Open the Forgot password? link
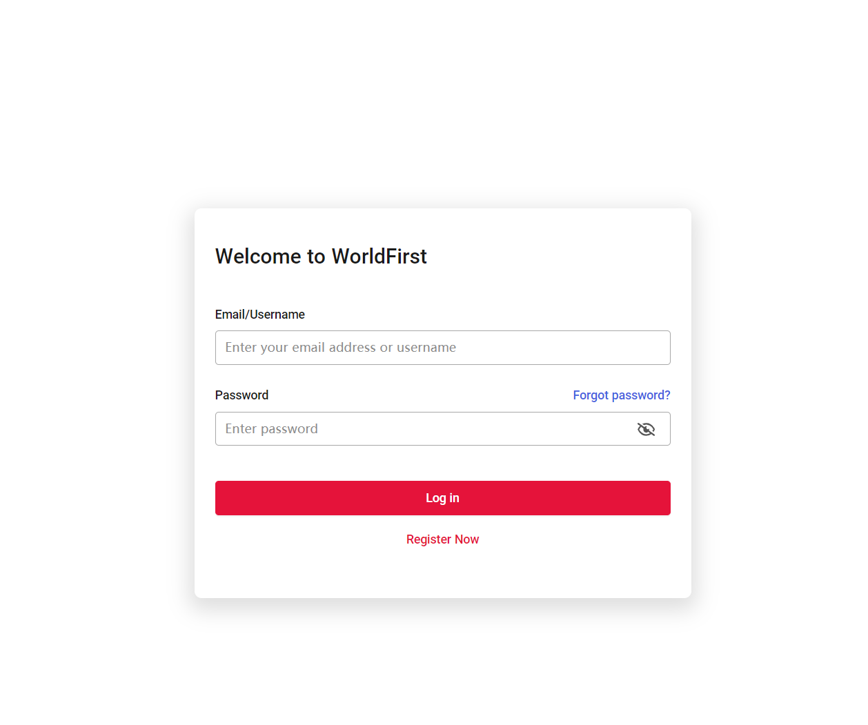Screen dimensions: 868x725 point(621,395)
